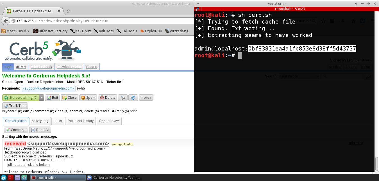This screenshot has height=181, width=379.
Task: Open the Links tab
Action: (x=58, y=121)
